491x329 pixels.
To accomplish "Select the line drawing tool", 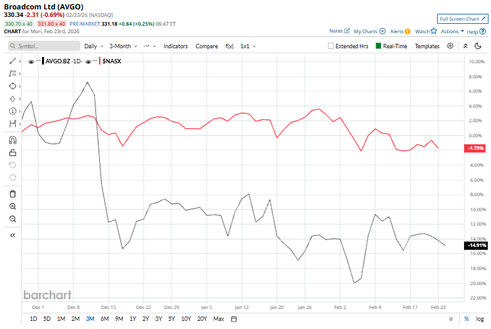I will coord(12,61).
